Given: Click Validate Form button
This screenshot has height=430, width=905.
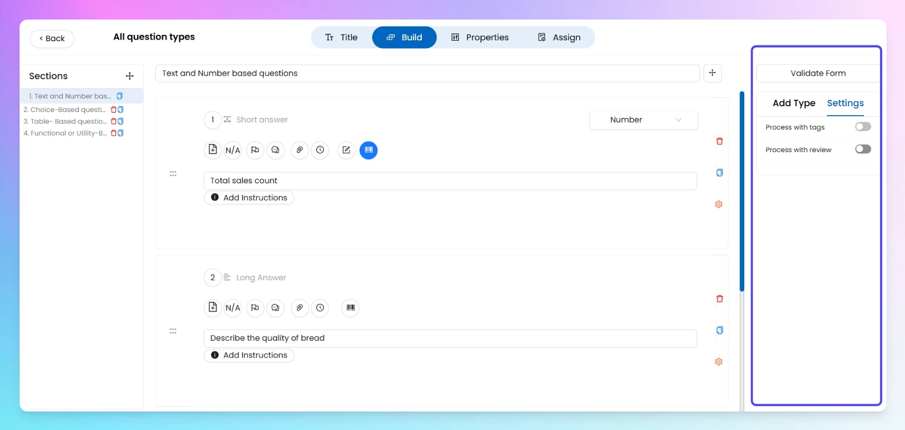Looking at the screenshot, I should [x=818, y=73].
